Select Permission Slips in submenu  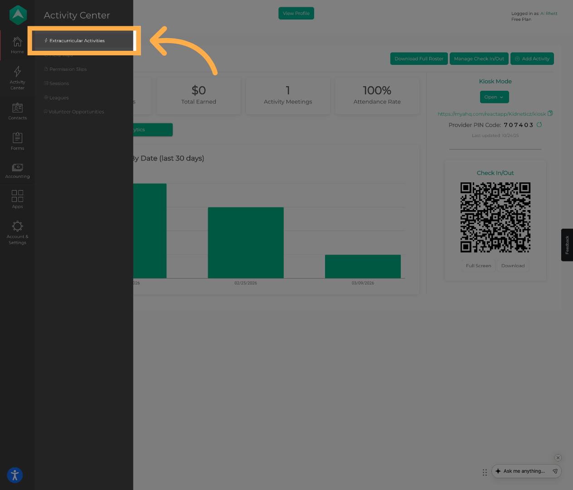68,69
